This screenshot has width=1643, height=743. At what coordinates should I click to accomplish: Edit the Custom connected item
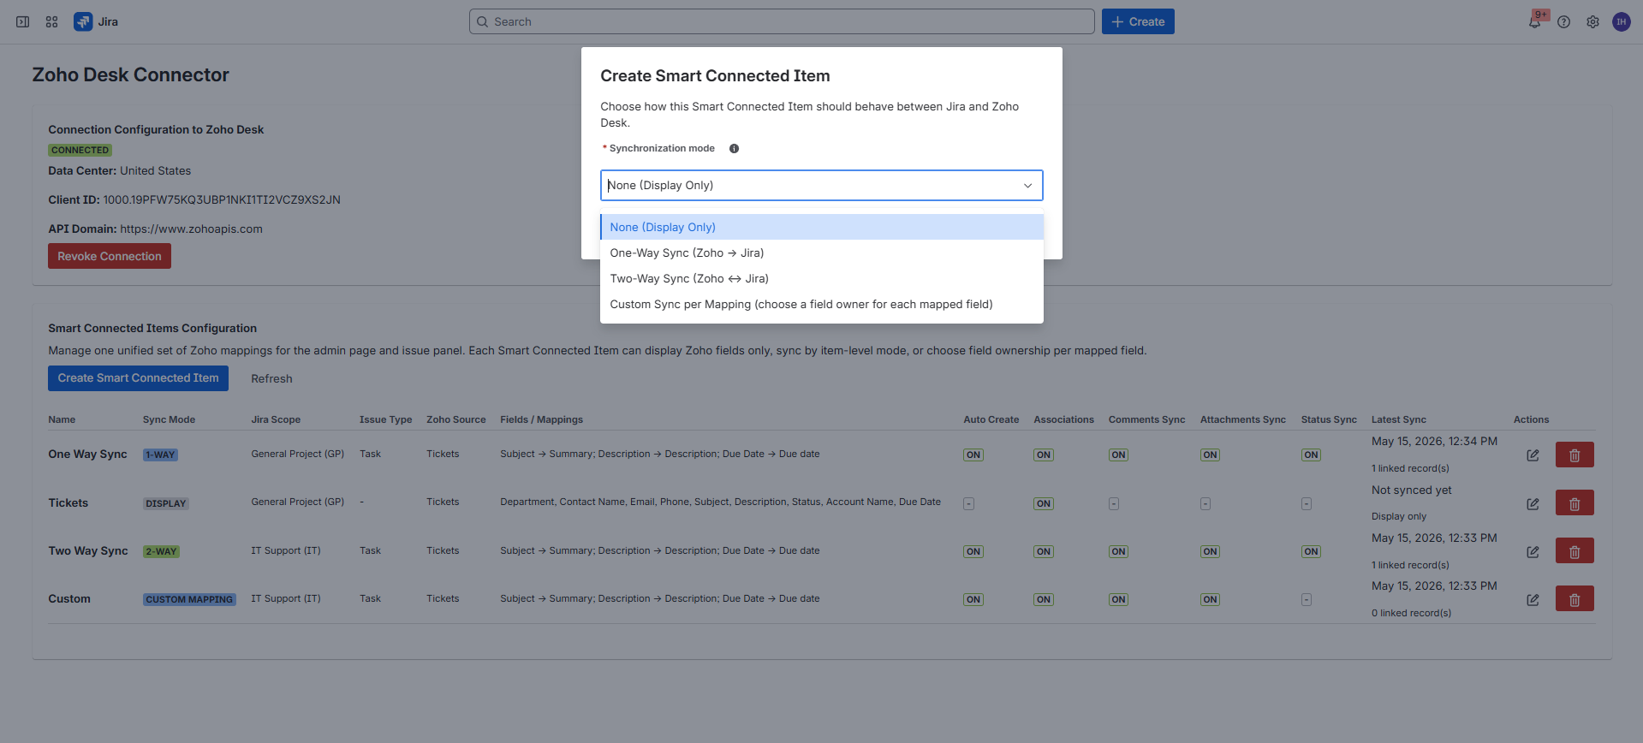click(1533, 599)
